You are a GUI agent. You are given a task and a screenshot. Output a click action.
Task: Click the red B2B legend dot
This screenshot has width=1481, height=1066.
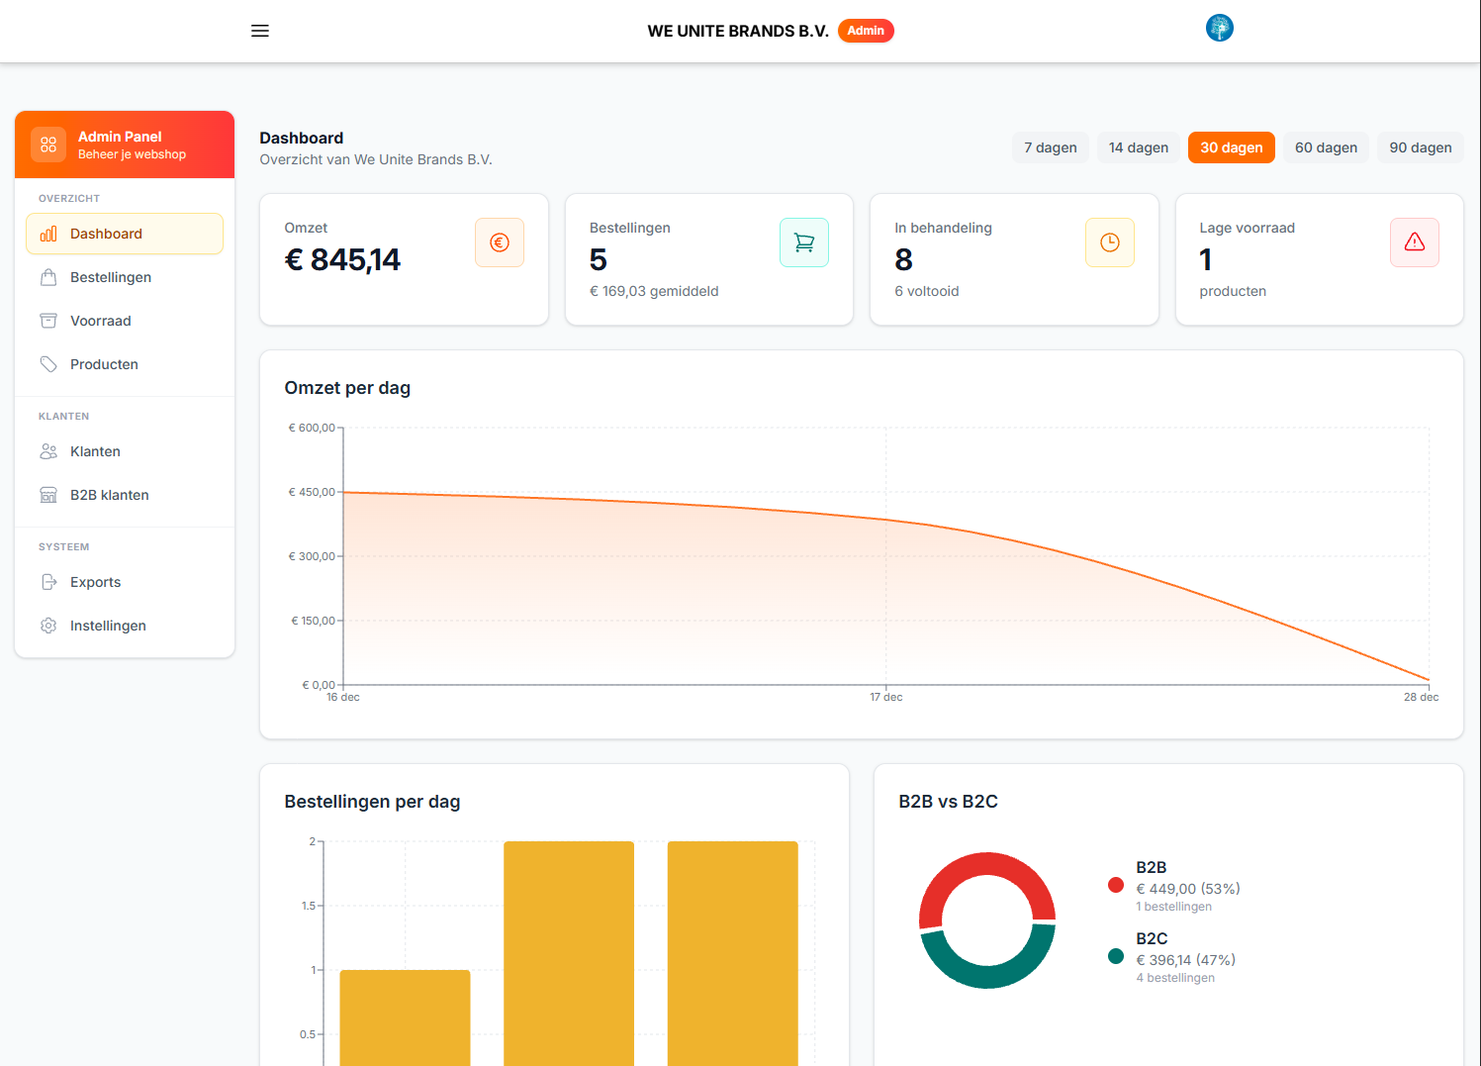click(x=1116, y=886)
